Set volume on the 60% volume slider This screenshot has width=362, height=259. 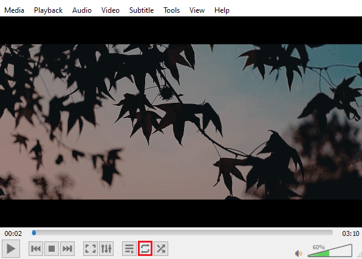pos(330,250)
